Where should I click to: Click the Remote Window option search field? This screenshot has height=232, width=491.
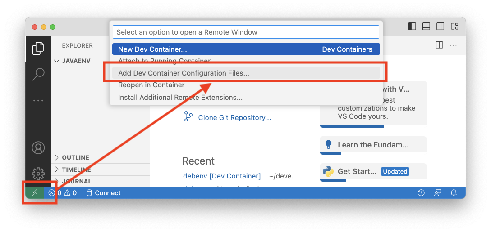click(x=246, y=32)
